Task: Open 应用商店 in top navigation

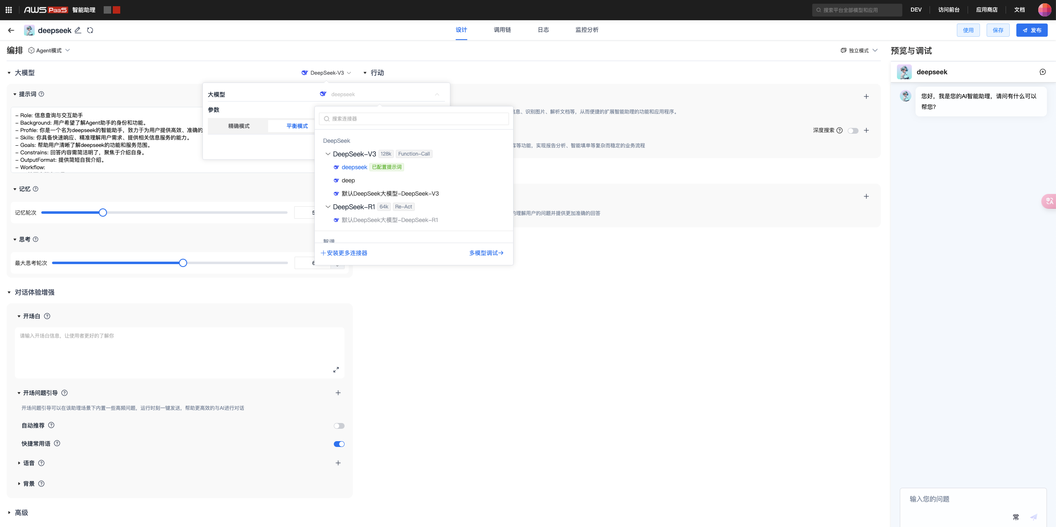Action: coord(987,10)
